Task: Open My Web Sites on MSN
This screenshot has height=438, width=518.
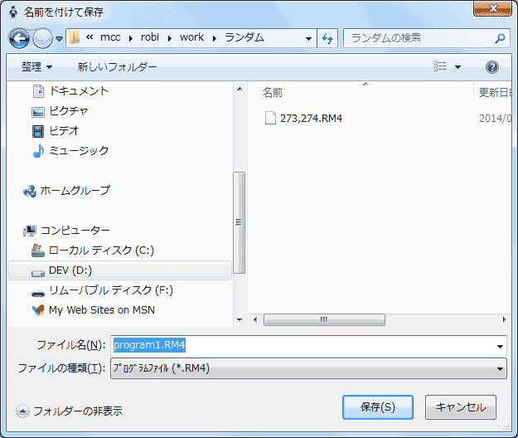Action: [x=102, y=310]
